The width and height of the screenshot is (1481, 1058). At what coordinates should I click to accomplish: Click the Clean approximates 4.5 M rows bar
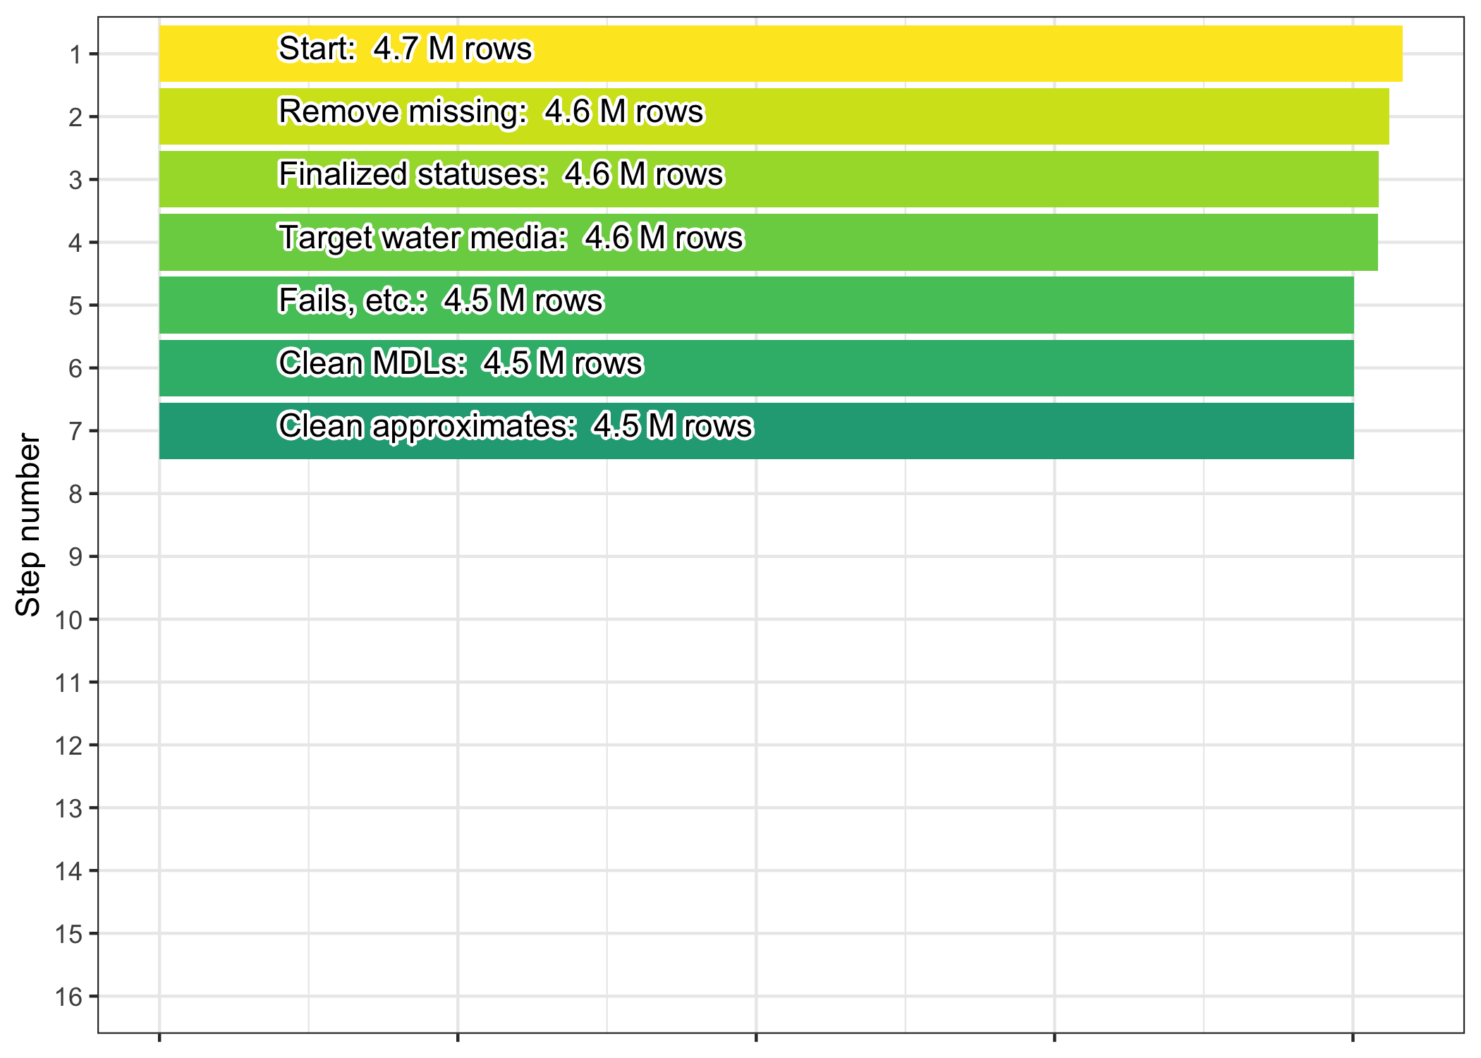pyautogui.click(x=757, y=431)
